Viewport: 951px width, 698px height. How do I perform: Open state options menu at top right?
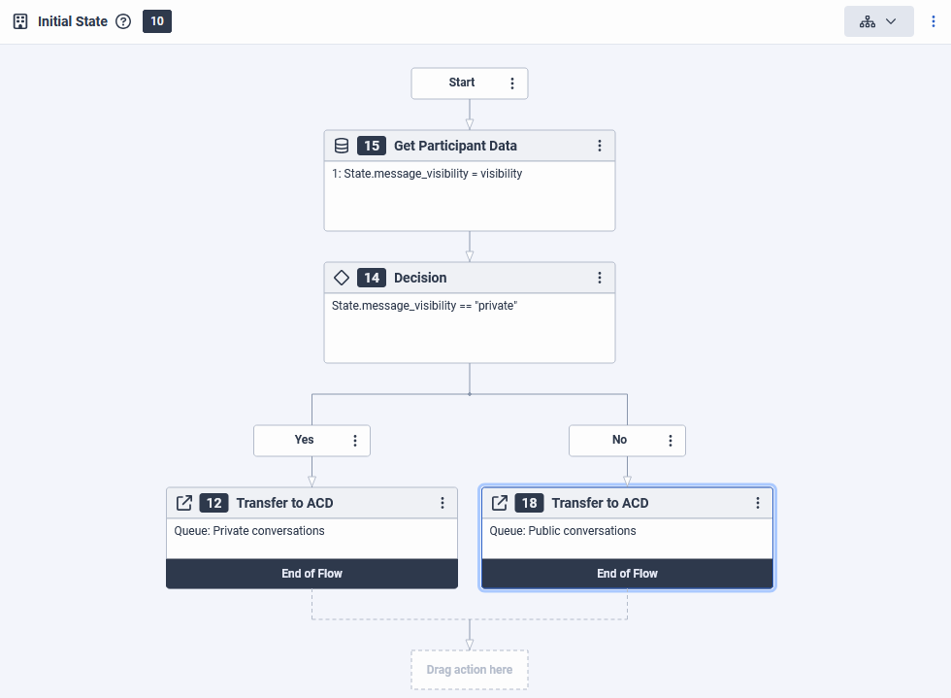click(x=934, y=21)
